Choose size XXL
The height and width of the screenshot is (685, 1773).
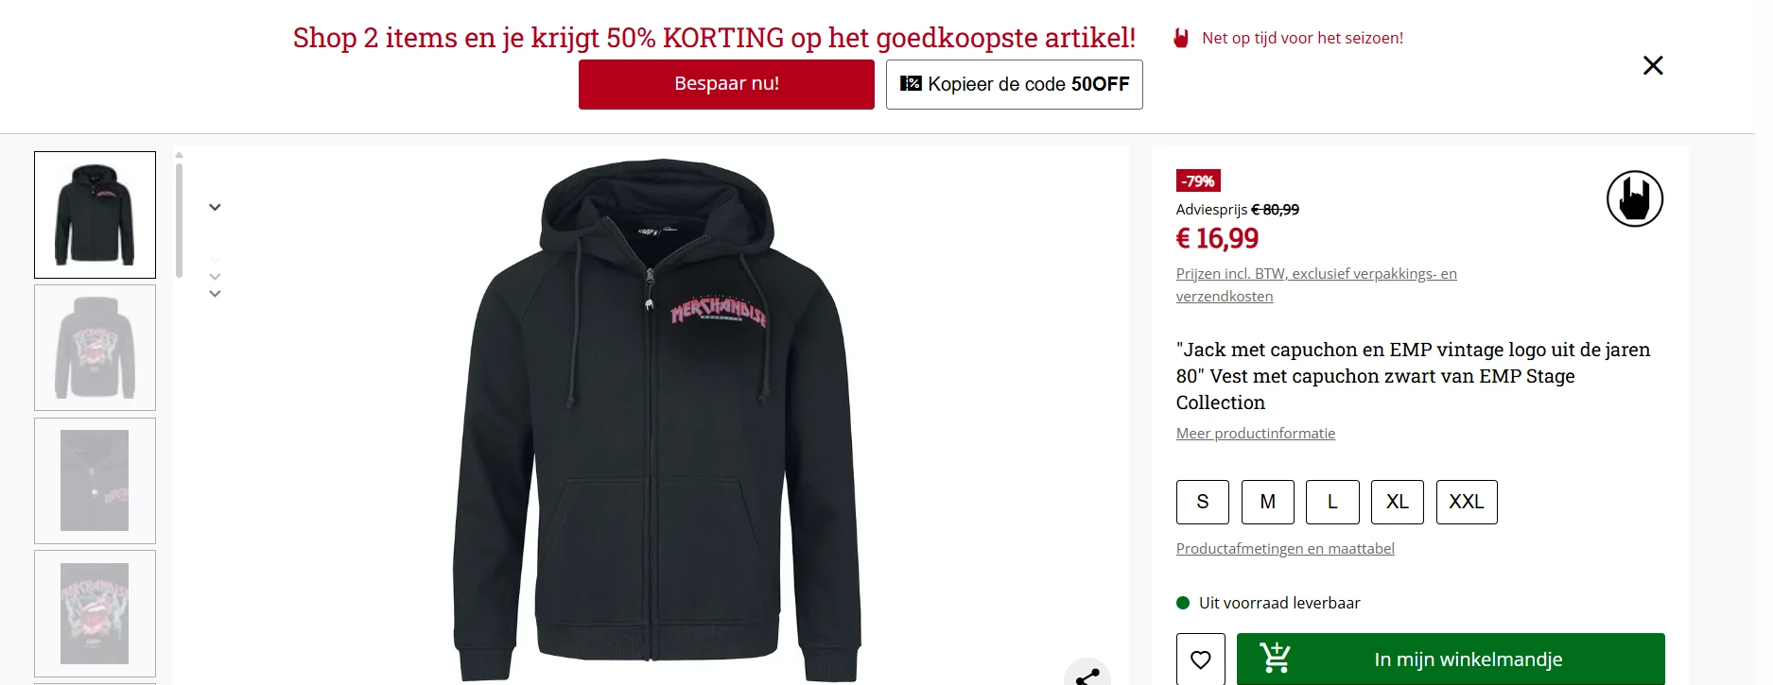1467,502
